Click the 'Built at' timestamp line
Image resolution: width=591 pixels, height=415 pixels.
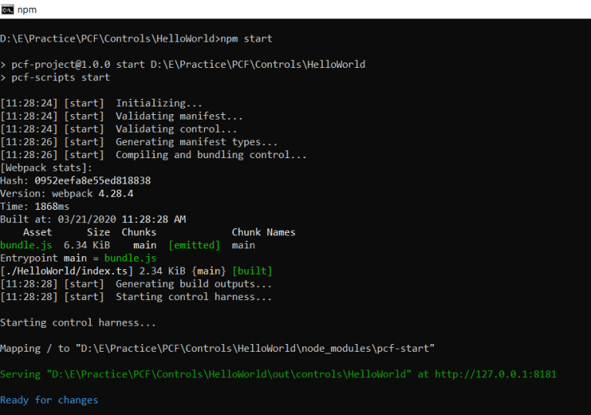pyautogui.click(x=92, y=219)
